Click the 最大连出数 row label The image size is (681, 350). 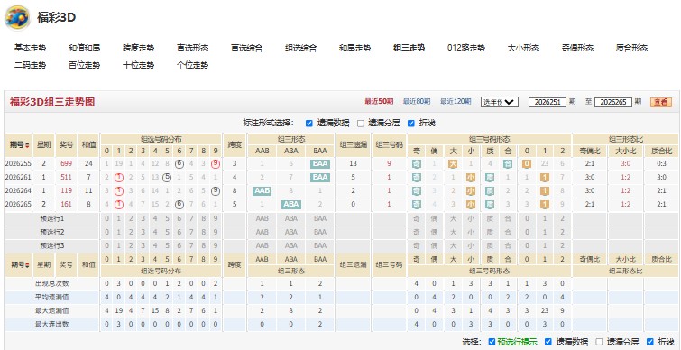[52, 324]
